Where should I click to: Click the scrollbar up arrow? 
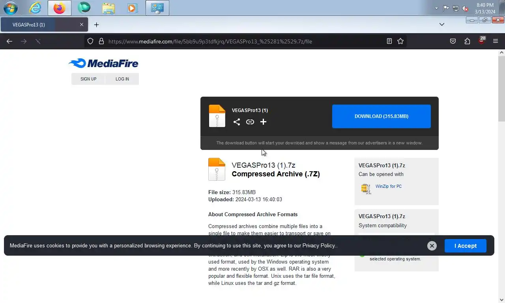point(502,52)
